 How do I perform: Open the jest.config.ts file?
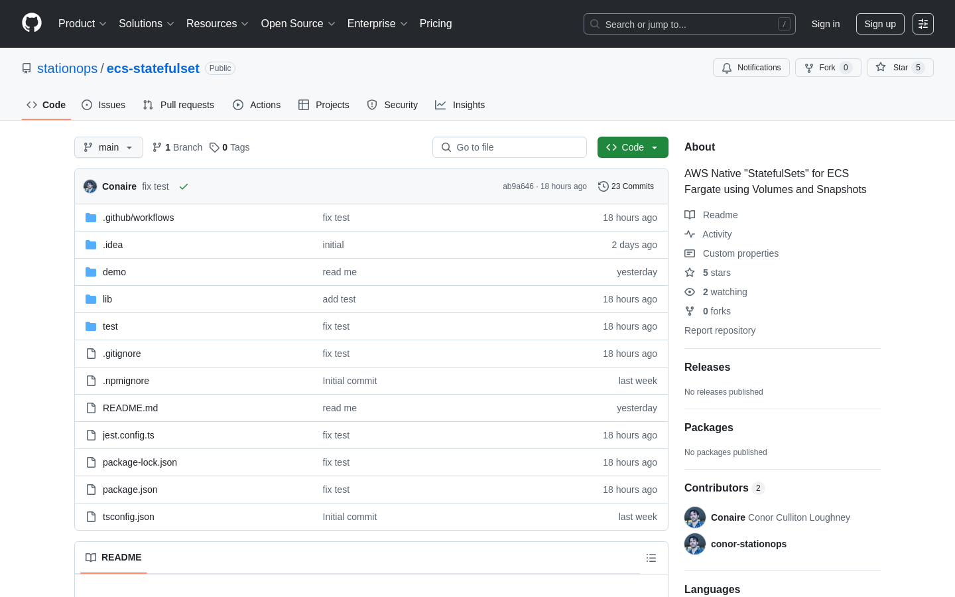pyautogui.click(x=129, y=435)
